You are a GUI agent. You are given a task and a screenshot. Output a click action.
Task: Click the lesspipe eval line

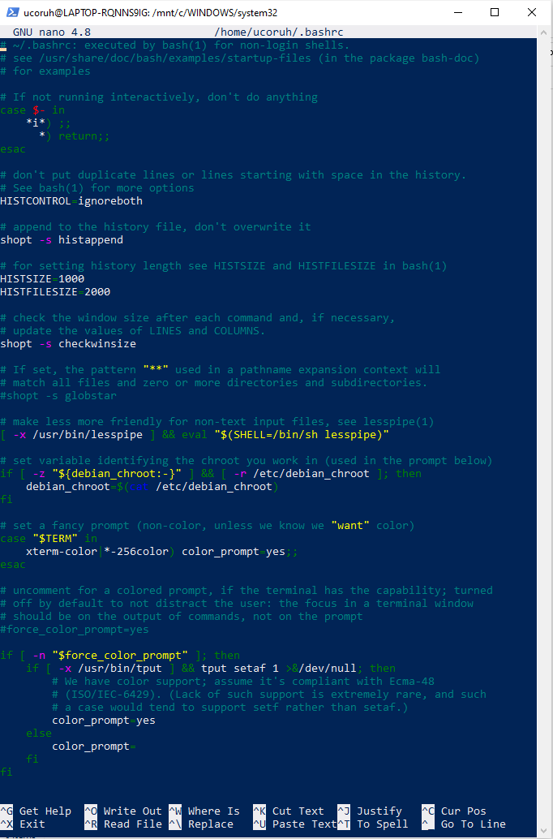195,434
